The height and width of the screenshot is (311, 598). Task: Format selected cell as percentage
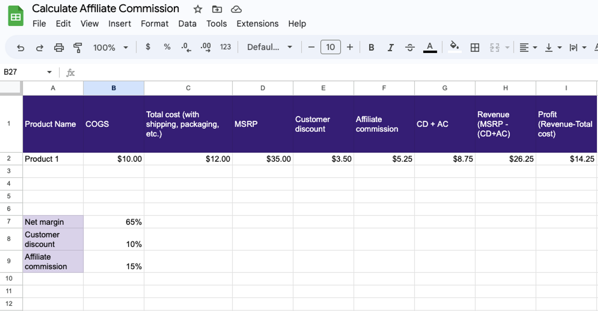click(x=167, y=47)
